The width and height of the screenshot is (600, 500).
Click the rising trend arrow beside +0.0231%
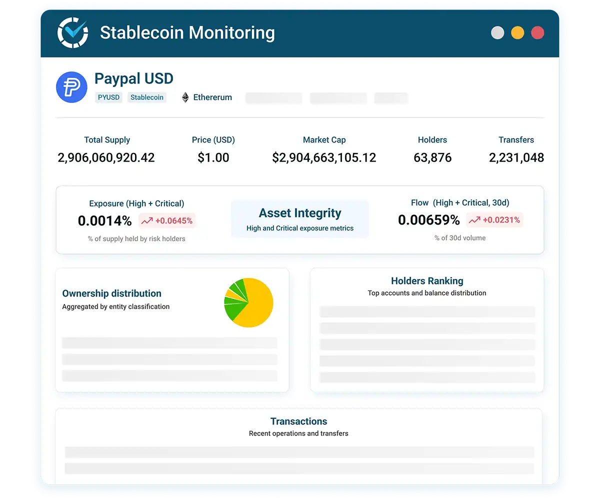pyautogui.click(x=474, y=220)
